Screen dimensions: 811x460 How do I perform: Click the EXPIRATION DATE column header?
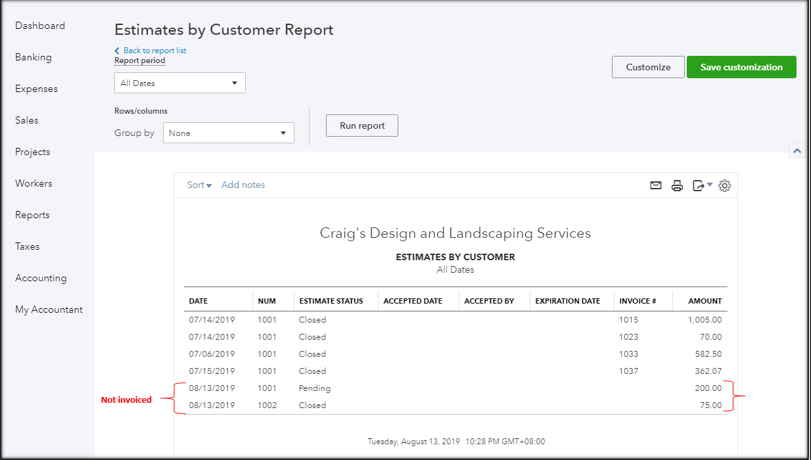[x=568, y=301]
